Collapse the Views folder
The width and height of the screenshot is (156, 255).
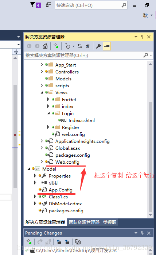(42, 92)
